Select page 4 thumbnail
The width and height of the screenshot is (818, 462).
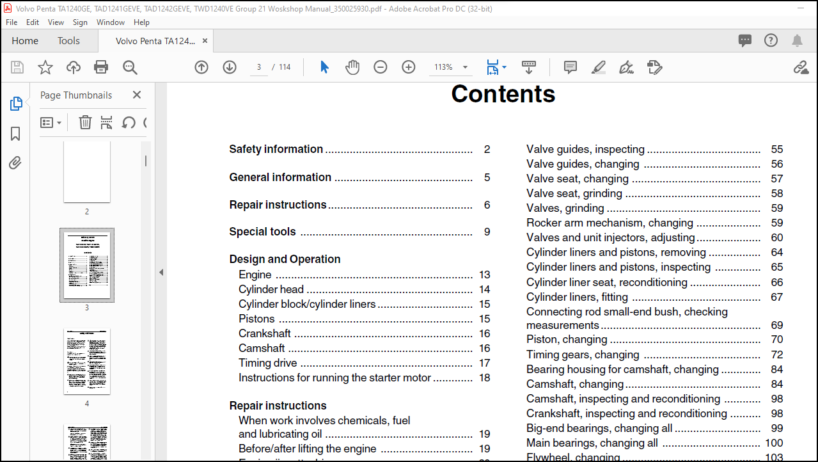click(87, 362)
